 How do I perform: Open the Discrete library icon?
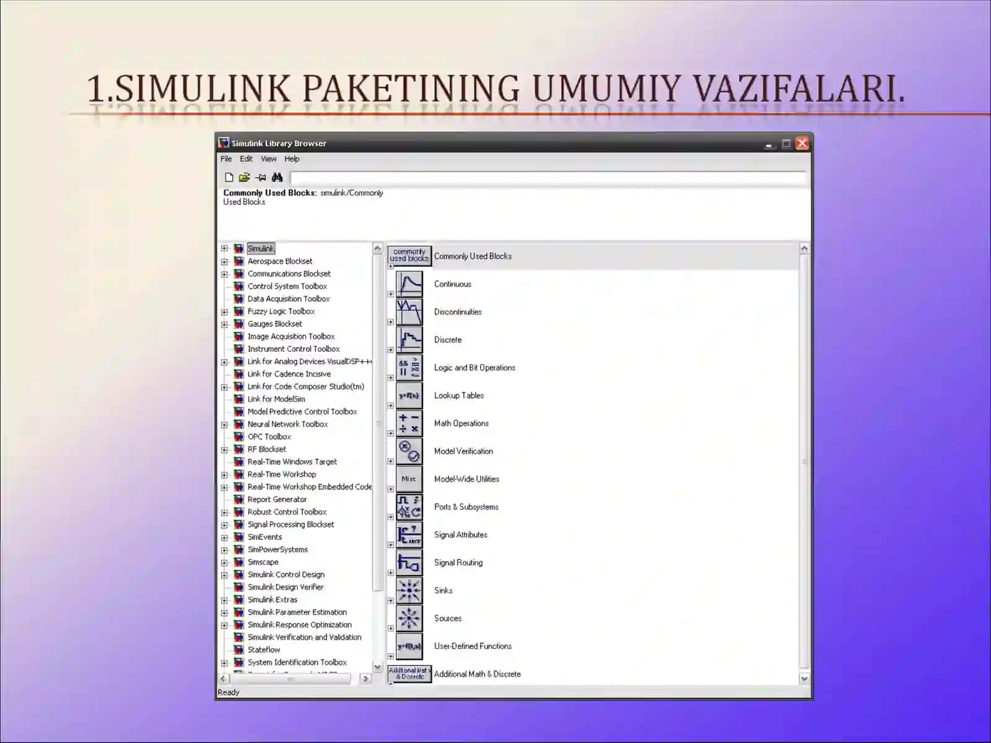click(409, 340)
